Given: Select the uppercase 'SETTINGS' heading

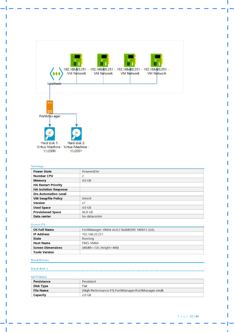Looking at the screenshot, I should coord(39,277).
